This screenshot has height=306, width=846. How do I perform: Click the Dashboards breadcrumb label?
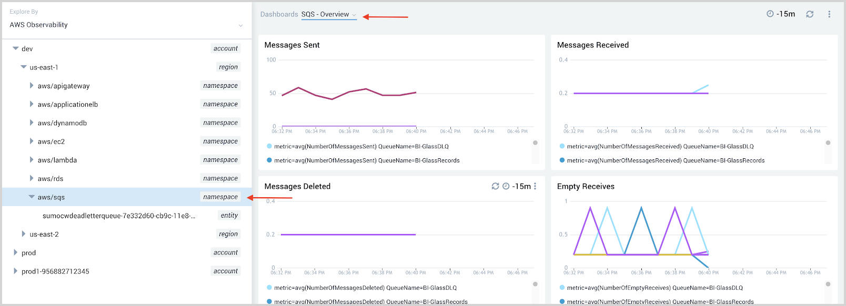coord(279,14)
